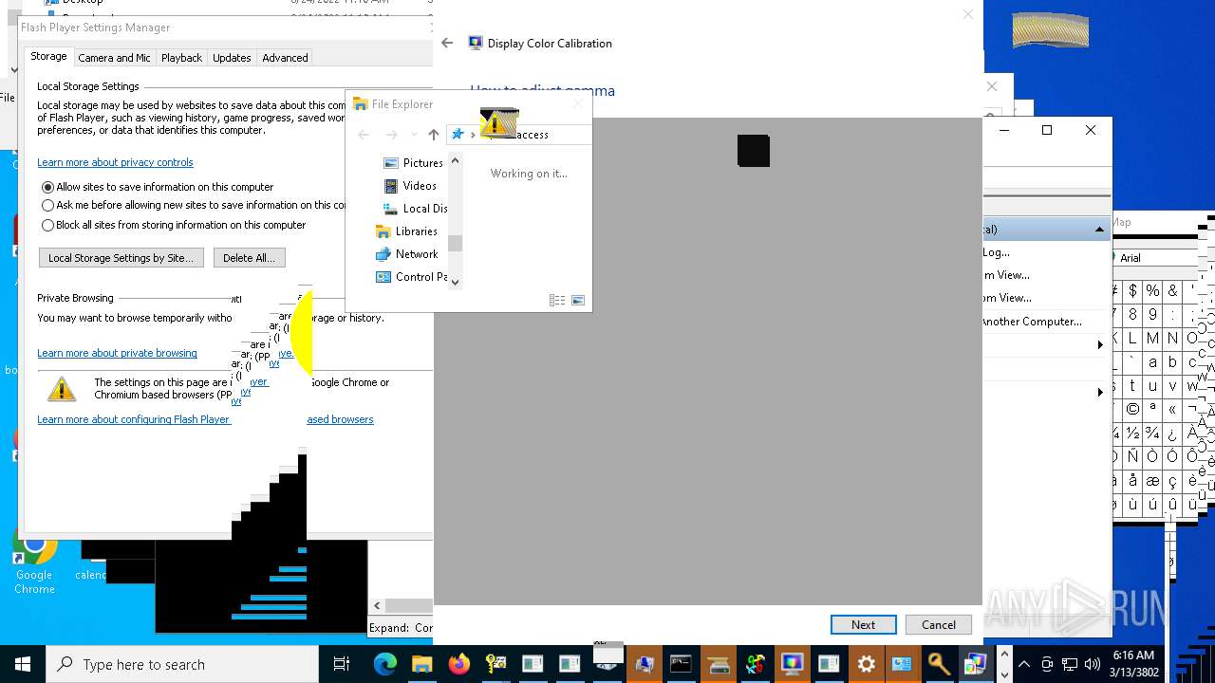Open the magnifier key icon on taskbar
Viewport: 1215px width, 683px height.
[939, 664]
